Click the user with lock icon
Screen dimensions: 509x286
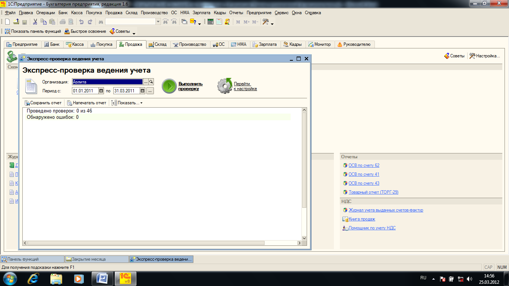[228, 22]
